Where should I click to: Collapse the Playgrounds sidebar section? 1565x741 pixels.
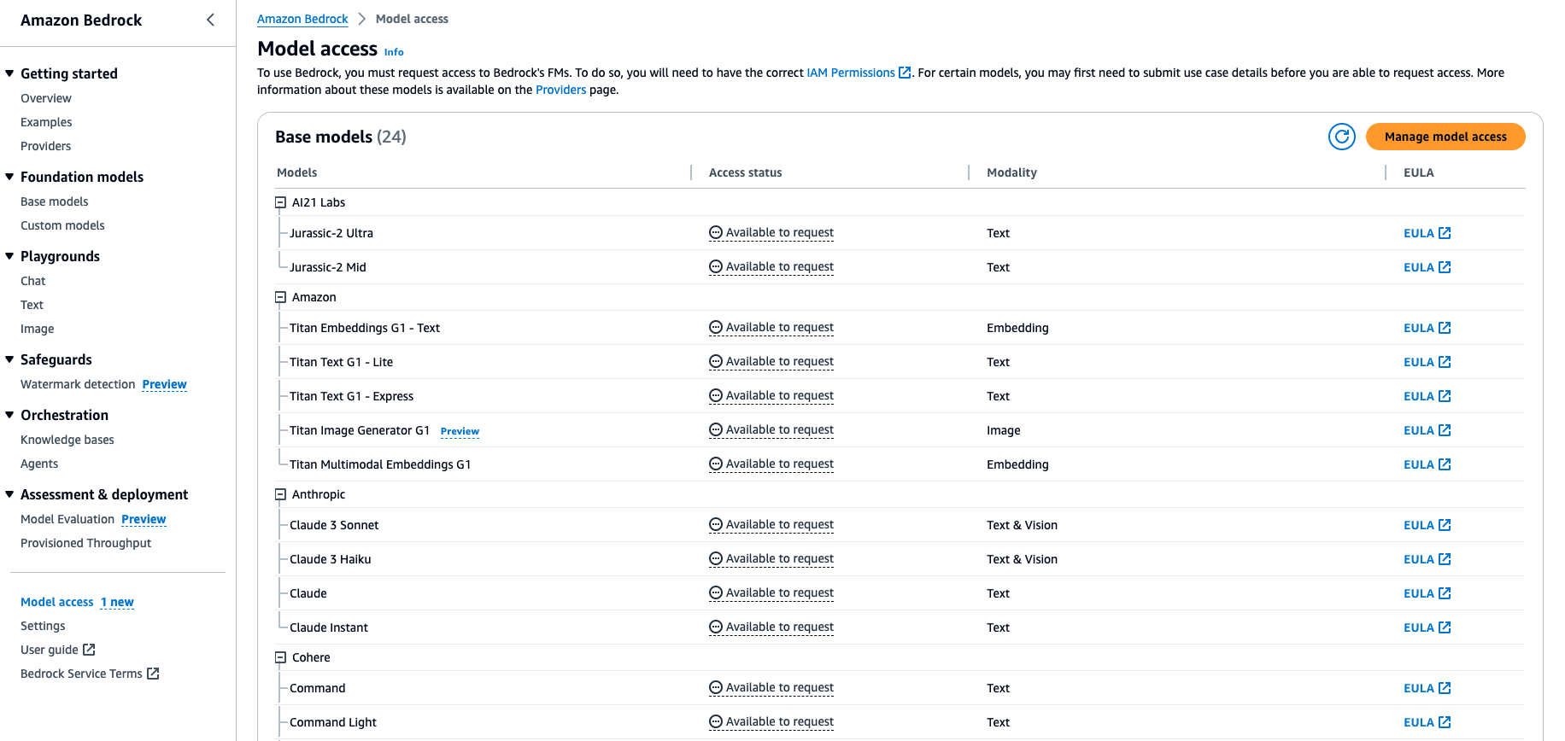coord(10,256)
